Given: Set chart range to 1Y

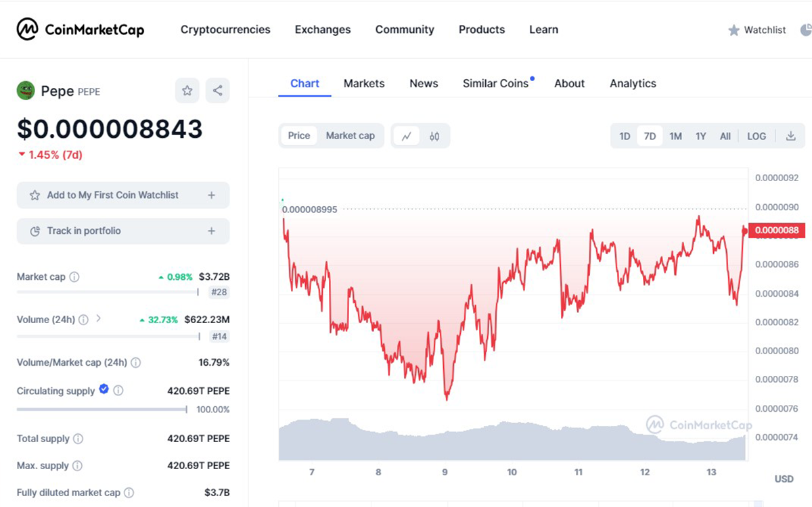Looking at the screenshot, I should [700, 136].
